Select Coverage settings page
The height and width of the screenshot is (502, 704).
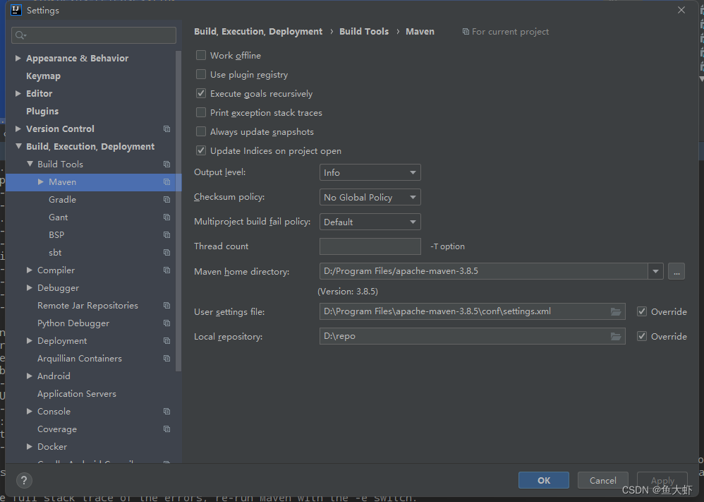pos(57,429)
